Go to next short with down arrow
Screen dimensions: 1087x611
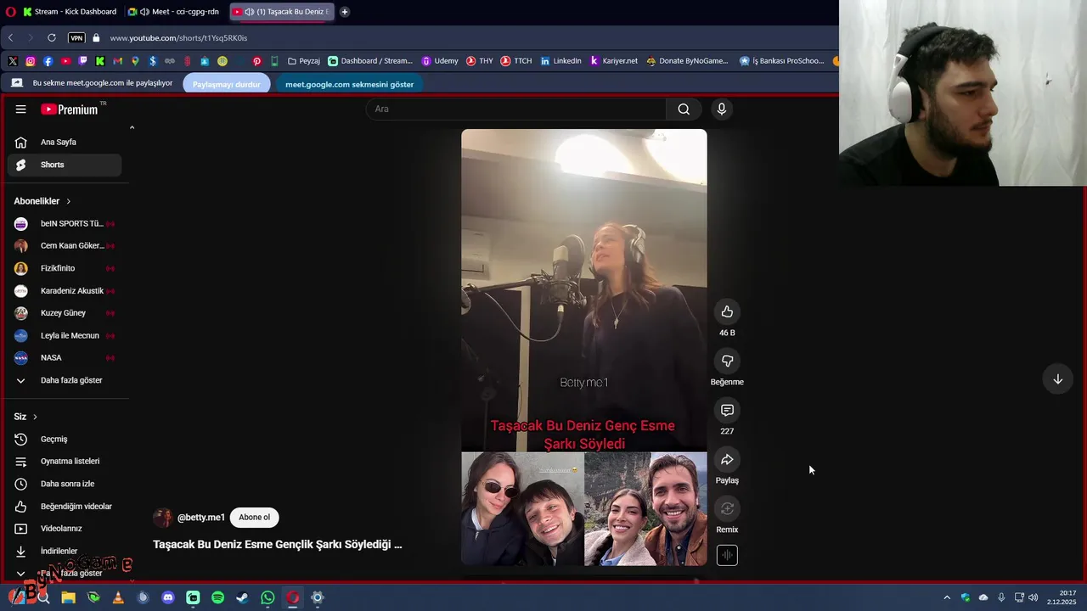point(1057,379)
